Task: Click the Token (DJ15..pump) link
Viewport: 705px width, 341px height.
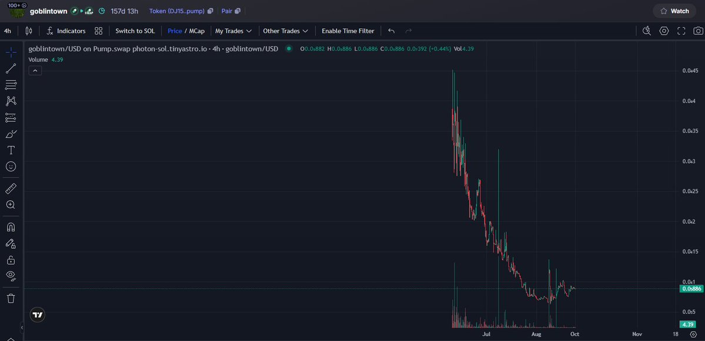Action: pyautogui.click(x=177, y=11)
